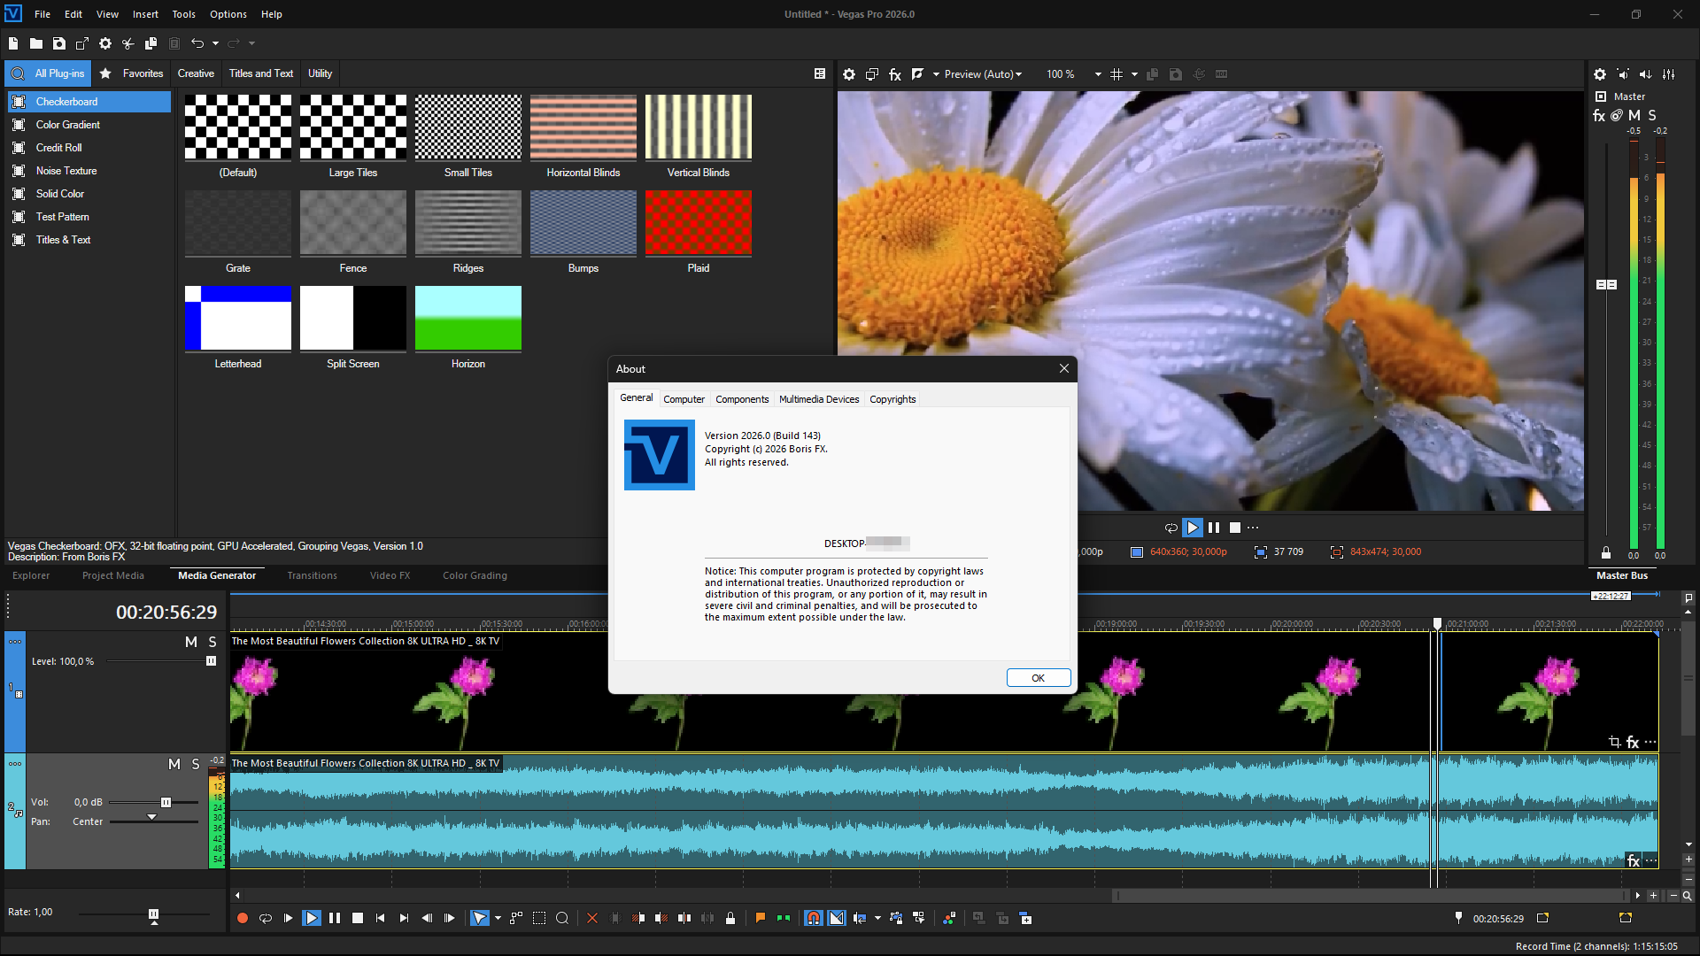Mute the audio track 2
The height and width of the screenshot is (956, 1700).
(174, 764)
